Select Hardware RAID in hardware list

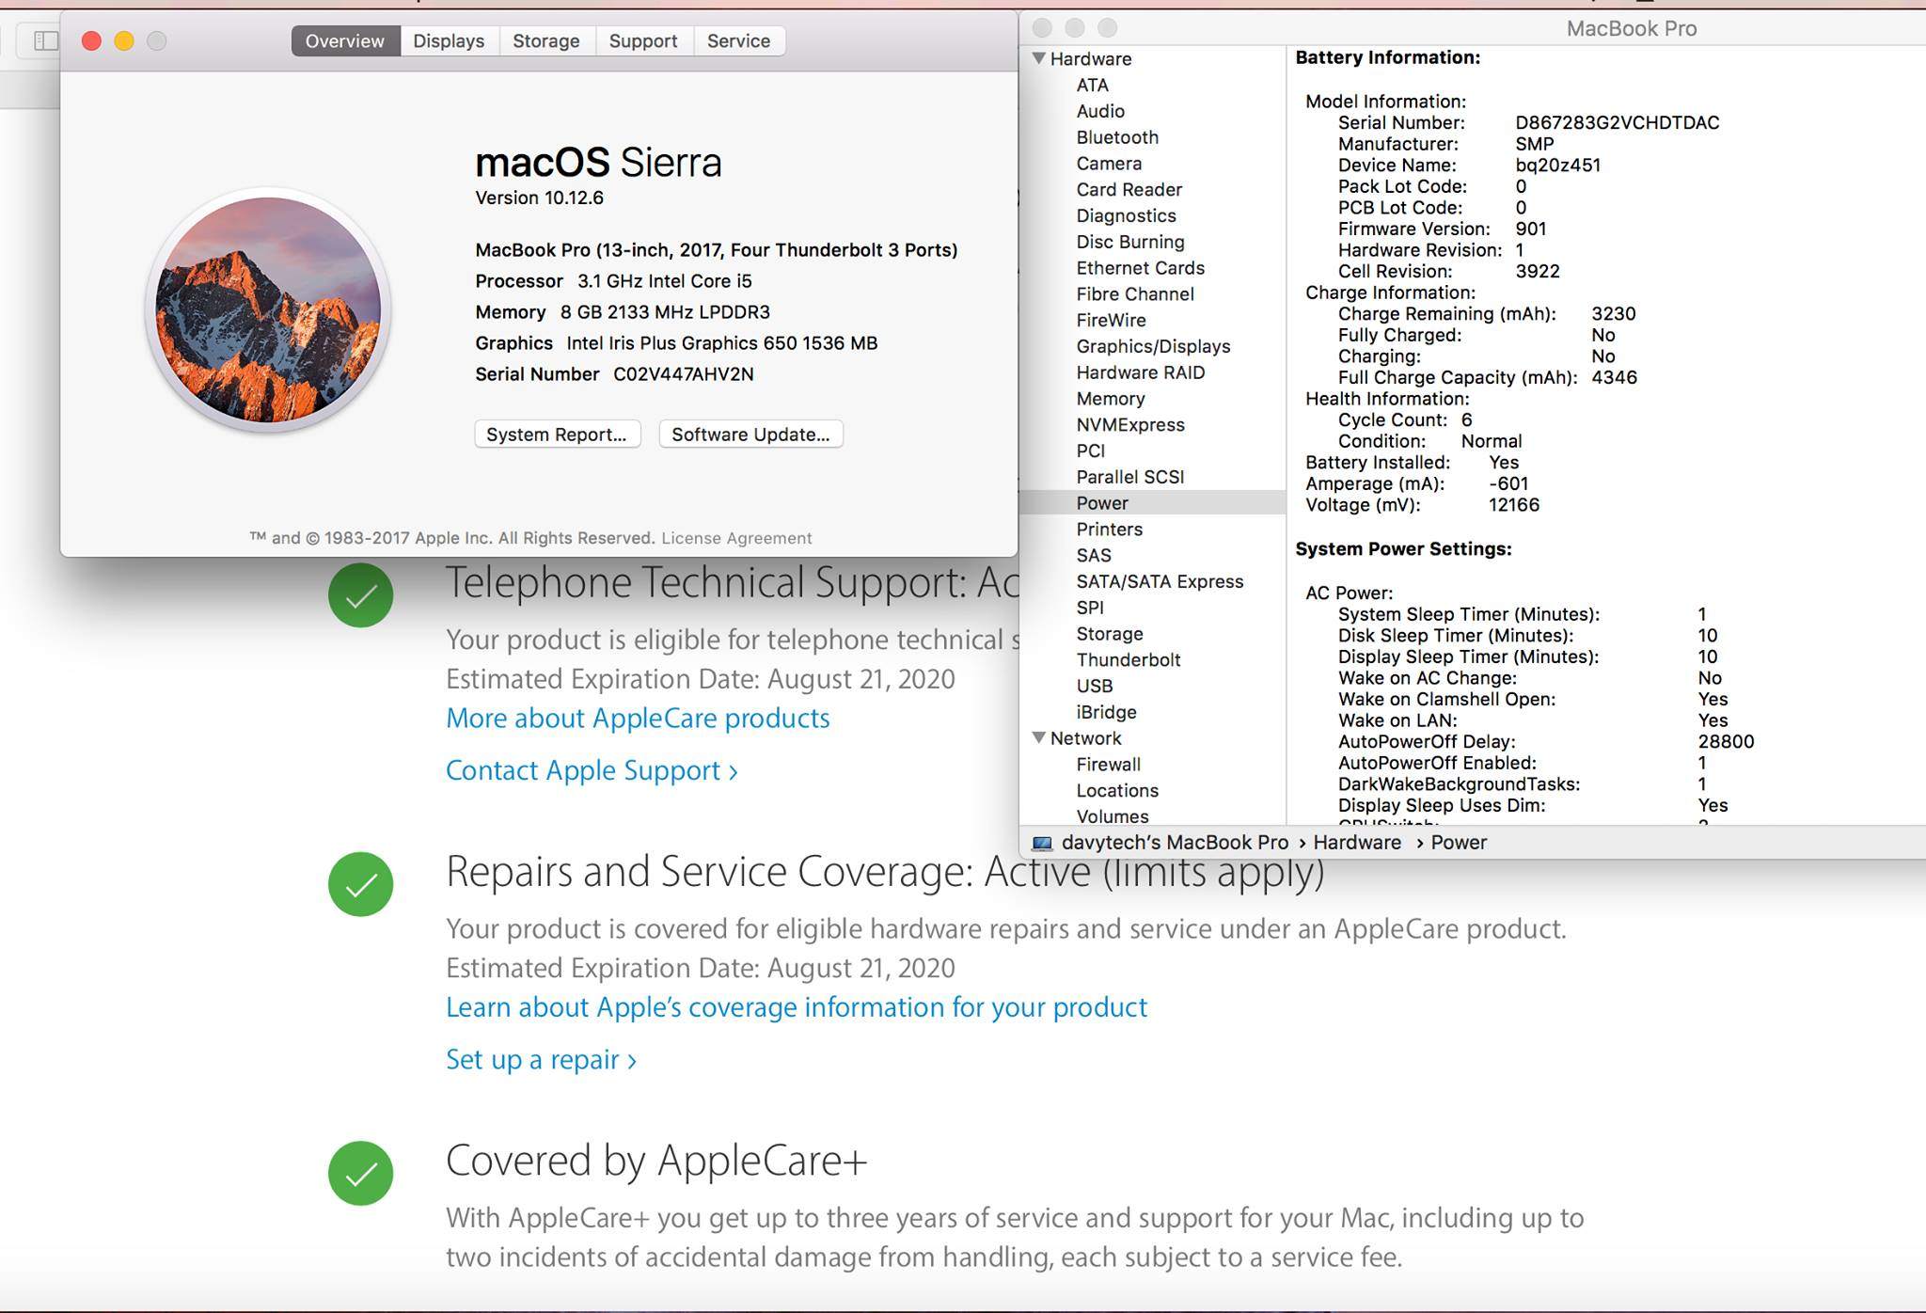click(1140, 372)
